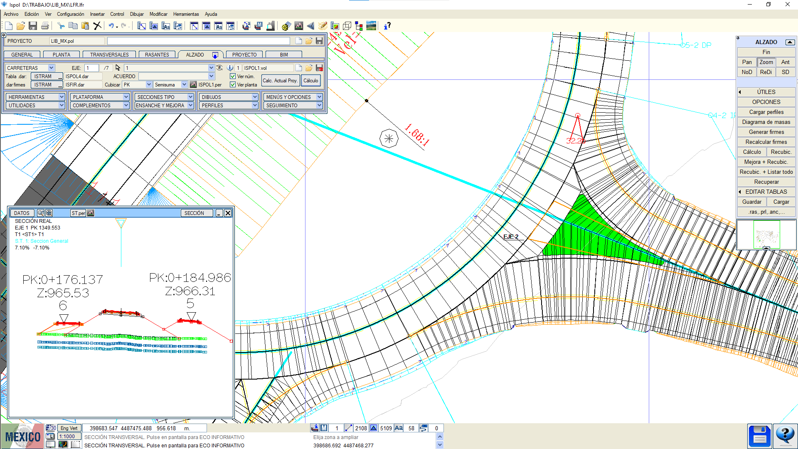Click the profile chart icon beside ST.per
The width and height of the screenshot is (798, 449).
tap(91, 213)
